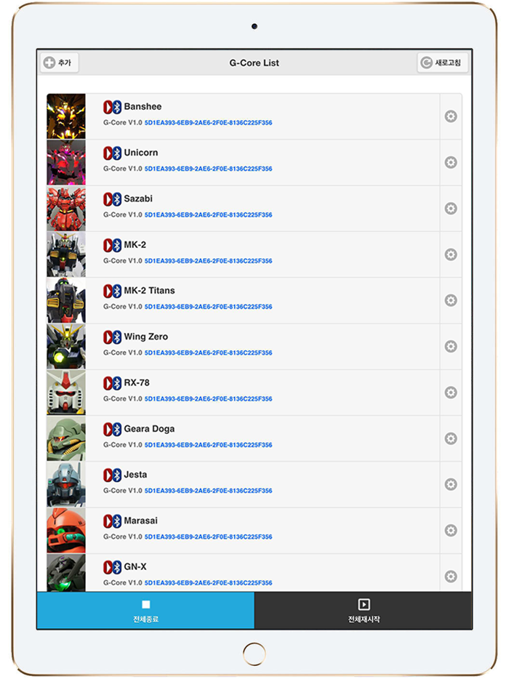Select the Marasai name text
The width and height of the screenshot is (509, 679).
[141, 521]
